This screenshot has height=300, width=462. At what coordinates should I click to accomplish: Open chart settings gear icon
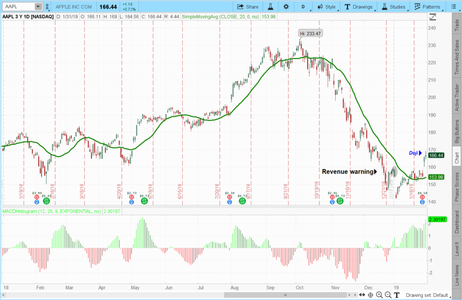(x=286, y=7)
